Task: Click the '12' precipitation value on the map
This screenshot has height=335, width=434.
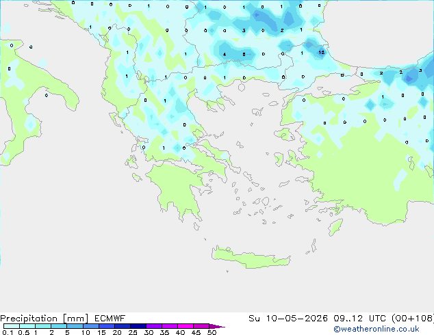Action: (x=321, y=52)
